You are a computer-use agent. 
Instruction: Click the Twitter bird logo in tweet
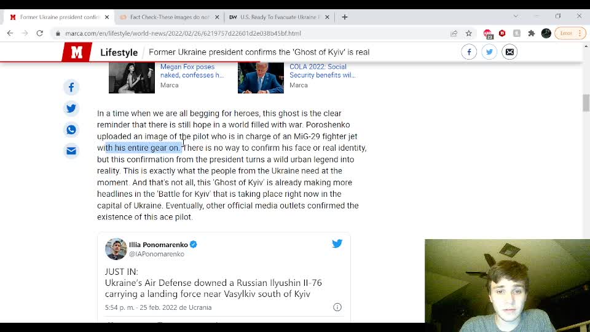click(337, 243)
